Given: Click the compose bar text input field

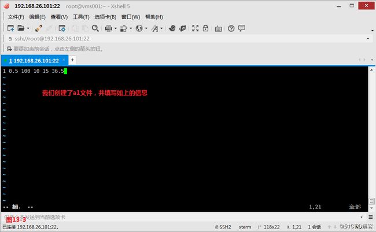Looking at the screenshot, I should [x=181, y=217].
